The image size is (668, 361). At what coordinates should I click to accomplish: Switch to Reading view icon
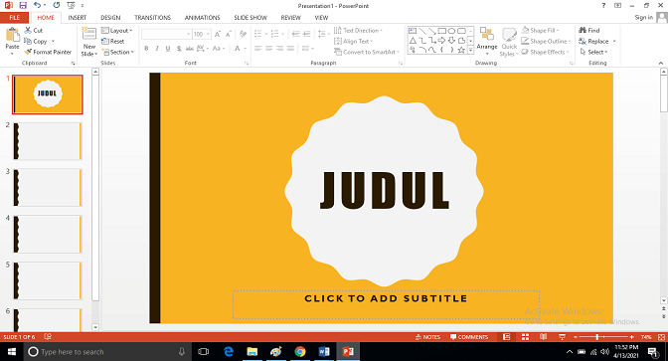tap(543, 337)
